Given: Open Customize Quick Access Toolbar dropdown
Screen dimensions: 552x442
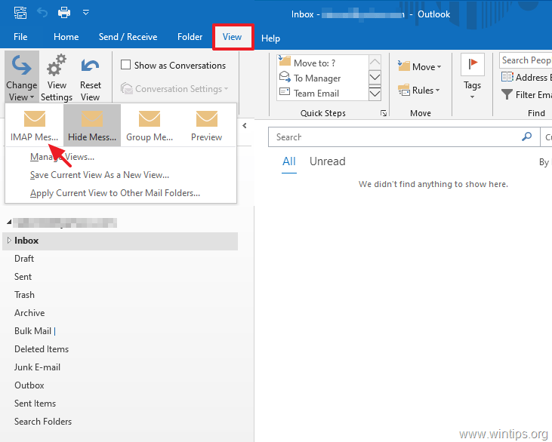Looking at the screenshot, I should 85,13.
